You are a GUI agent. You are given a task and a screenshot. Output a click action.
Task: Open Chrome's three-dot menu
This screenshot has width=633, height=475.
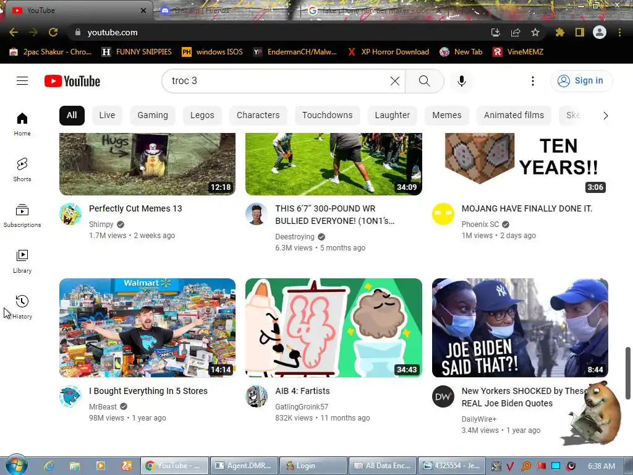point(619,32)
